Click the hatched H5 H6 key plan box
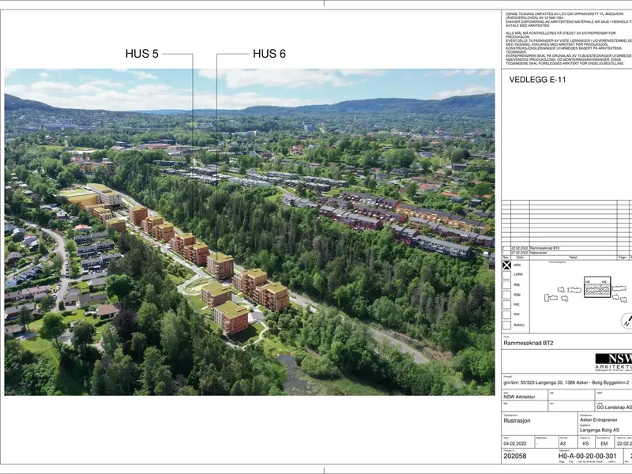The image size is (632, 474). coord(597,288)
